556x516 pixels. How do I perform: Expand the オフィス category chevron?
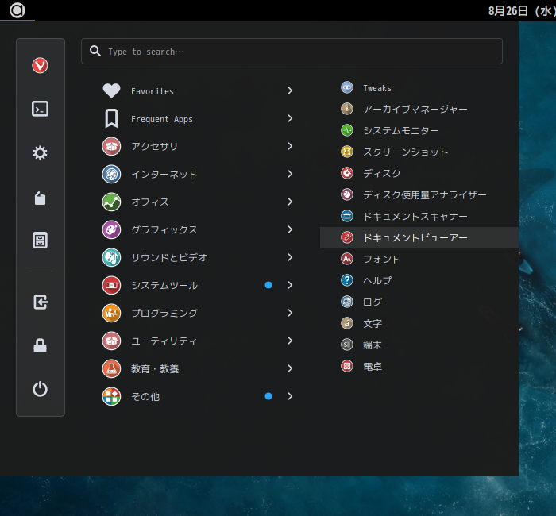pos(290,202)
